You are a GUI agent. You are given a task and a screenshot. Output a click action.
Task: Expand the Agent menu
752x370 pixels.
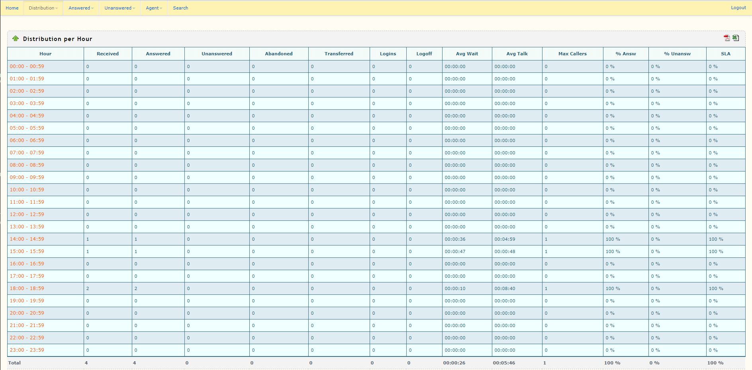154,8
